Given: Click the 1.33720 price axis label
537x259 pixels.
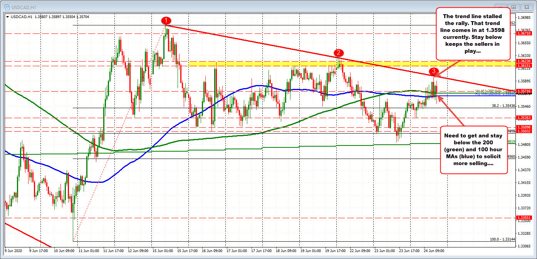Looking at the screenshot, I should (524, 208).
